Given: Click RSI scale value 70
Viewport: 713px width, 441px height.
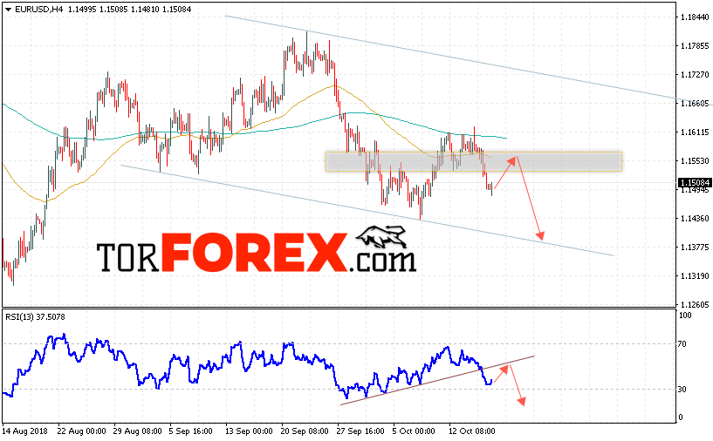Looking at the screenshot, I should pos(682,343).
